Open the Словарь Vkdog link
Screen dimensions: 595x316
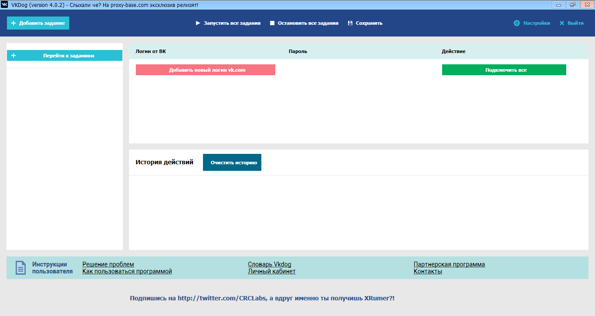tap(270, 264)
